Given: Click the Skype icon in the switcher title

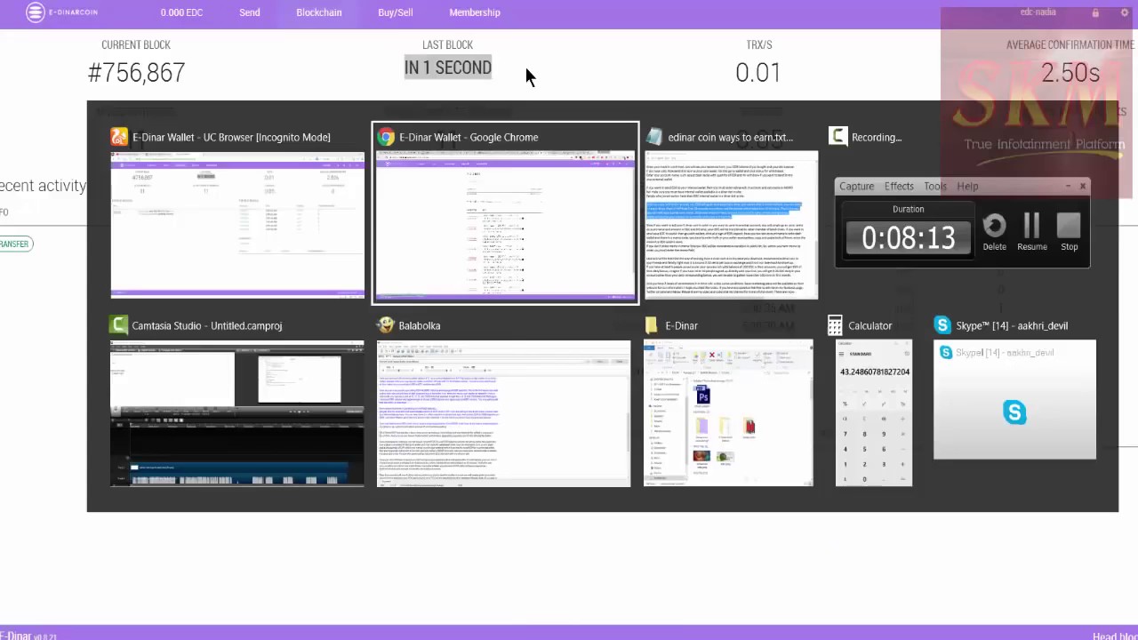Looking at the screenshot, I should click(942, 325).
